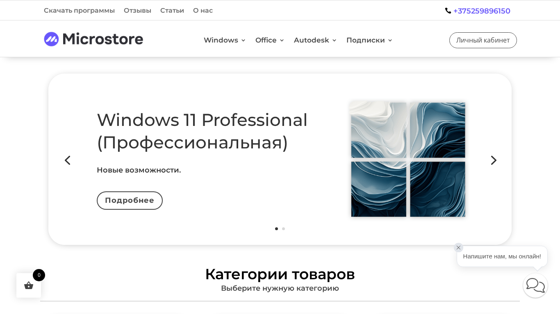Click the phone handset icon
The width and height of the screenshot is (560, 314).
click(x=448, y=11)
